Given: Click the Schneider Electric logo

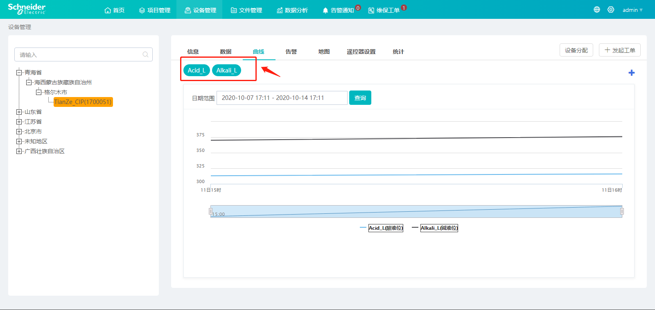Looking at the screenshot, I should pyautogui.click(x=27, y=9).
